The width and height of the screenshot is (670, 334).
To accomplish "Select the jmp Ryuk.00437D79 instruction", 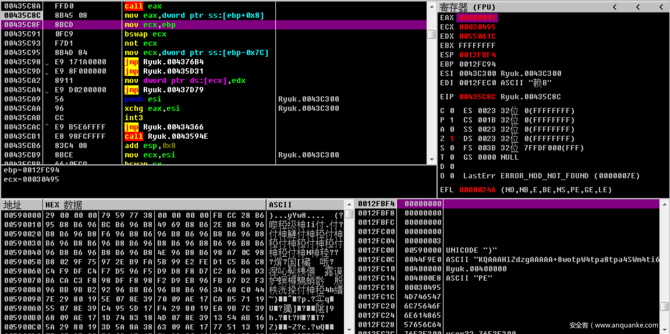I will click(x=164, y=90).
